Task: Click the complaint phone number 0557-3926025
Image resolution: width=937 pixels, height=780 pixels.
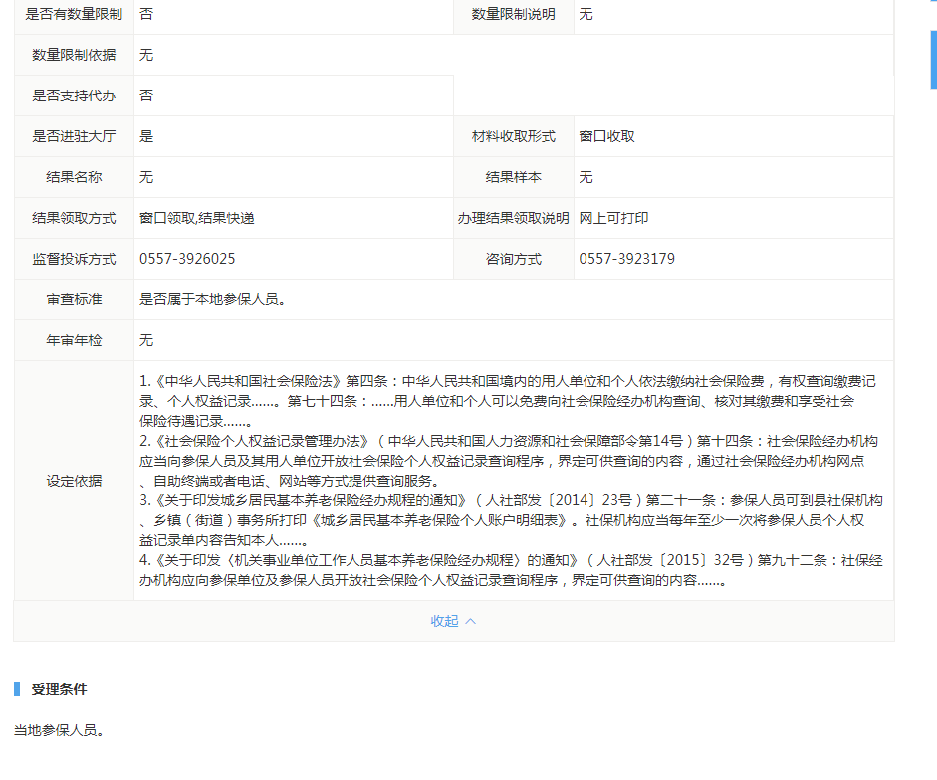Action: click(x=187, y=259)
